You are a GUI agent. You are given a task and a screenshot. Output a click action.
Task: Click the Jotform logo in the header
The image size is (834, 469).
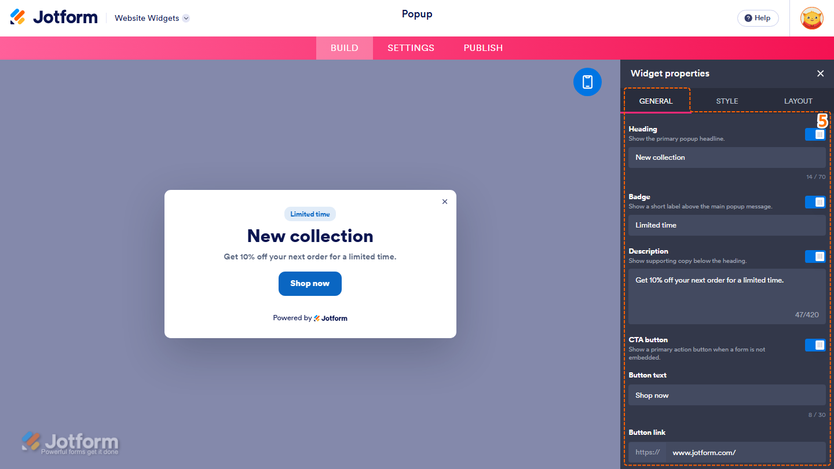coord(54,17)
